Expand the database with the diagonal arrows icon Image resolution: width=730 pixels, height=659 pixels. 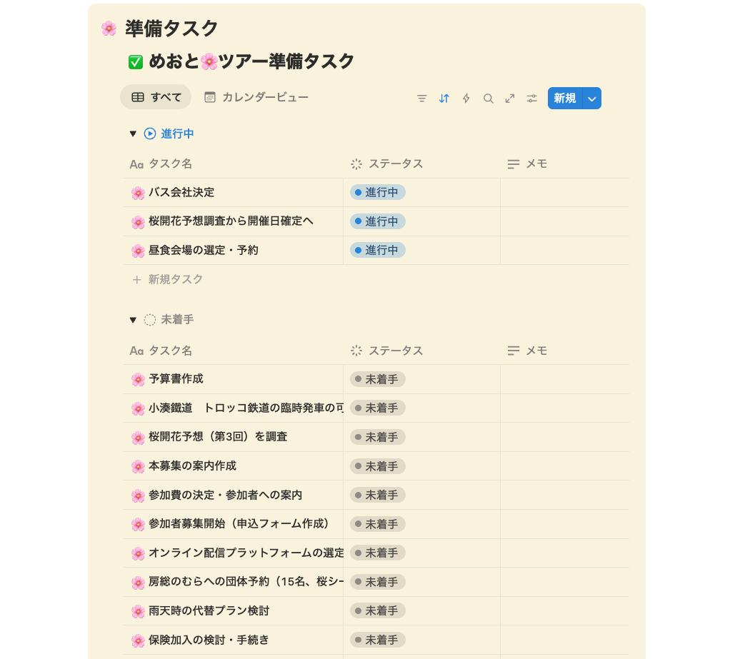pyautogui.click(x=509, y=98)
